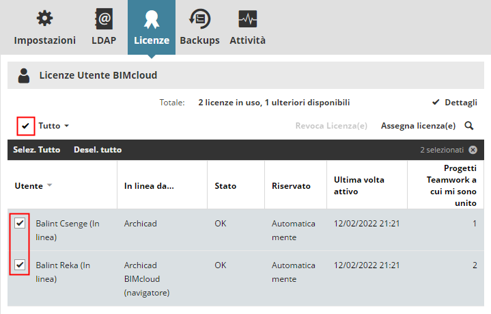This screenshot has height=314, width=491.
Task: Sort by the Stato column header
Action: click(225, 185)
